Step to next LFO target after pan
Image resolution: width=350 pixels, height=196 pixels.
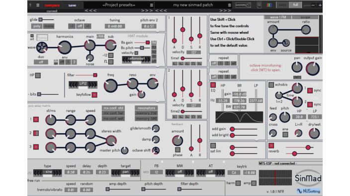135,173
